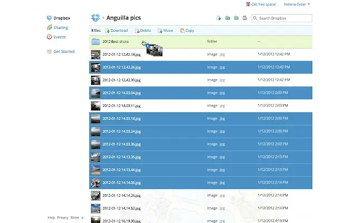Viewport: 357px width, 223px height.
Task: Select thumbnail of 2012-01-12 12.42.39.jpg
Action: [95, 80]
